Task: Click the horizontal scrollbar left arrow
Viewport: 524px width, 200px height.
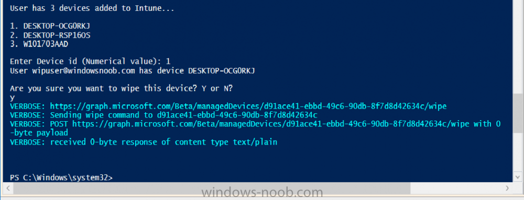Action: (x=7, y=188)
